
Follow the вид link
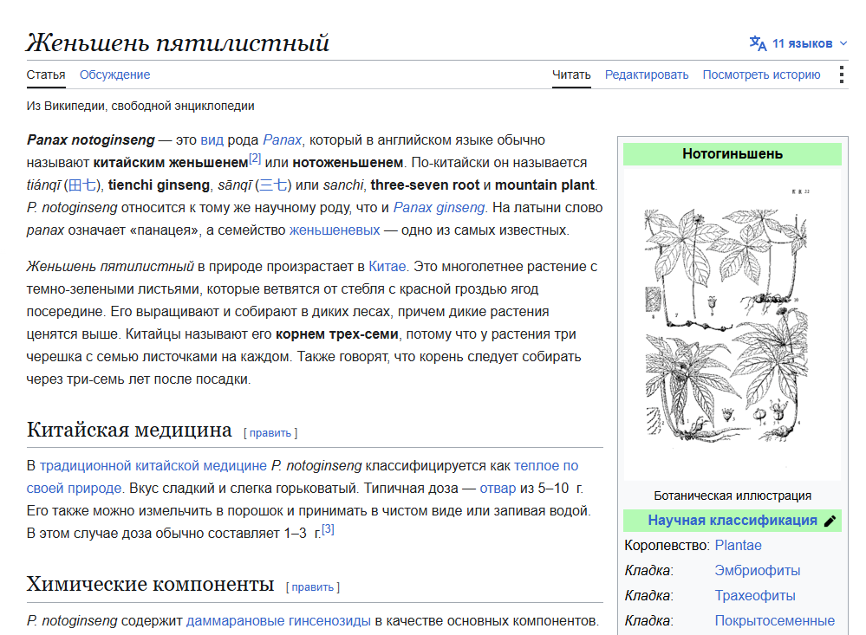point(212,140)
